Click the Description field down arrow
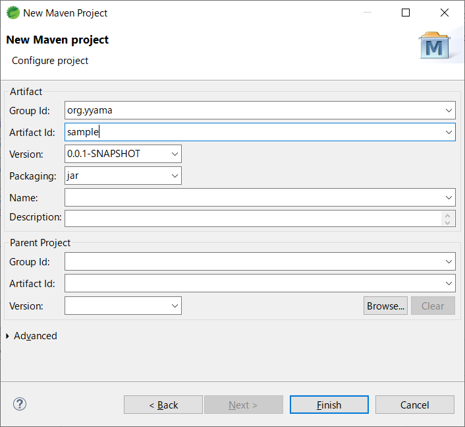This screenshot has height=427, width=465. pos(448,222)
